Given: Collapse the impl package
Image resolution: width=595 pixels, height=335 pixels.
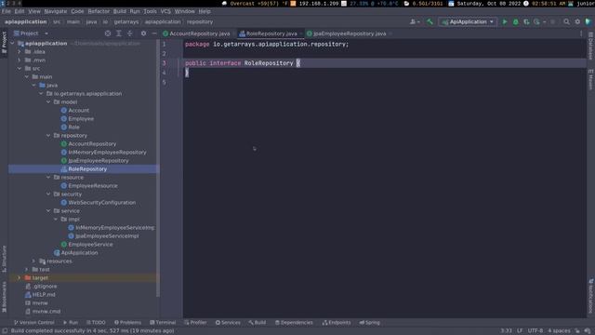Looking at the screenshot, I should (56, 220).
